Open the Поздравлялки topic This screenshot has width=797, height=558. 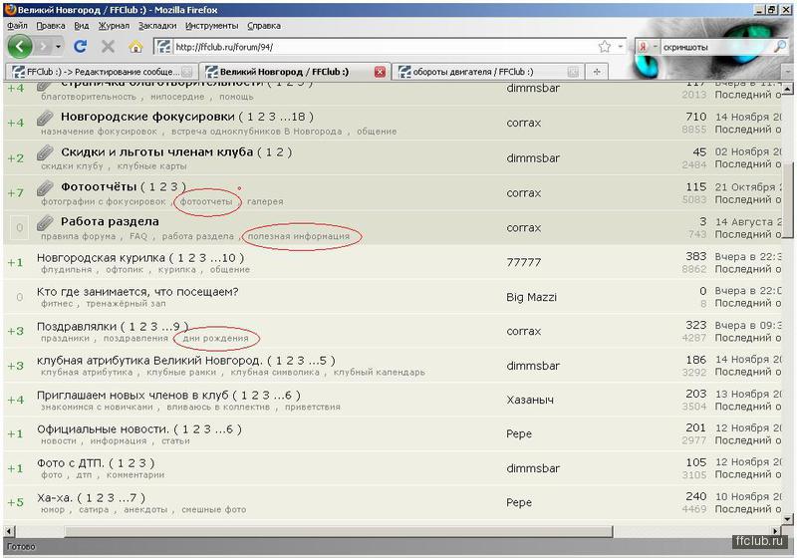77,326
